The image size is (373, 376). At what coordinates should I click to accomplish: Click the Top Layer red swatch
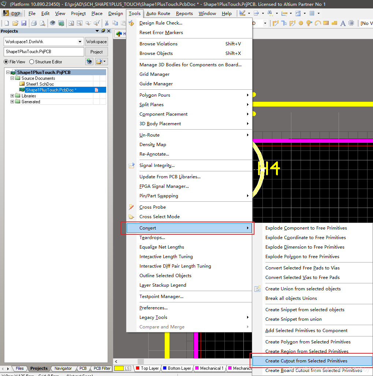[138, 368]
